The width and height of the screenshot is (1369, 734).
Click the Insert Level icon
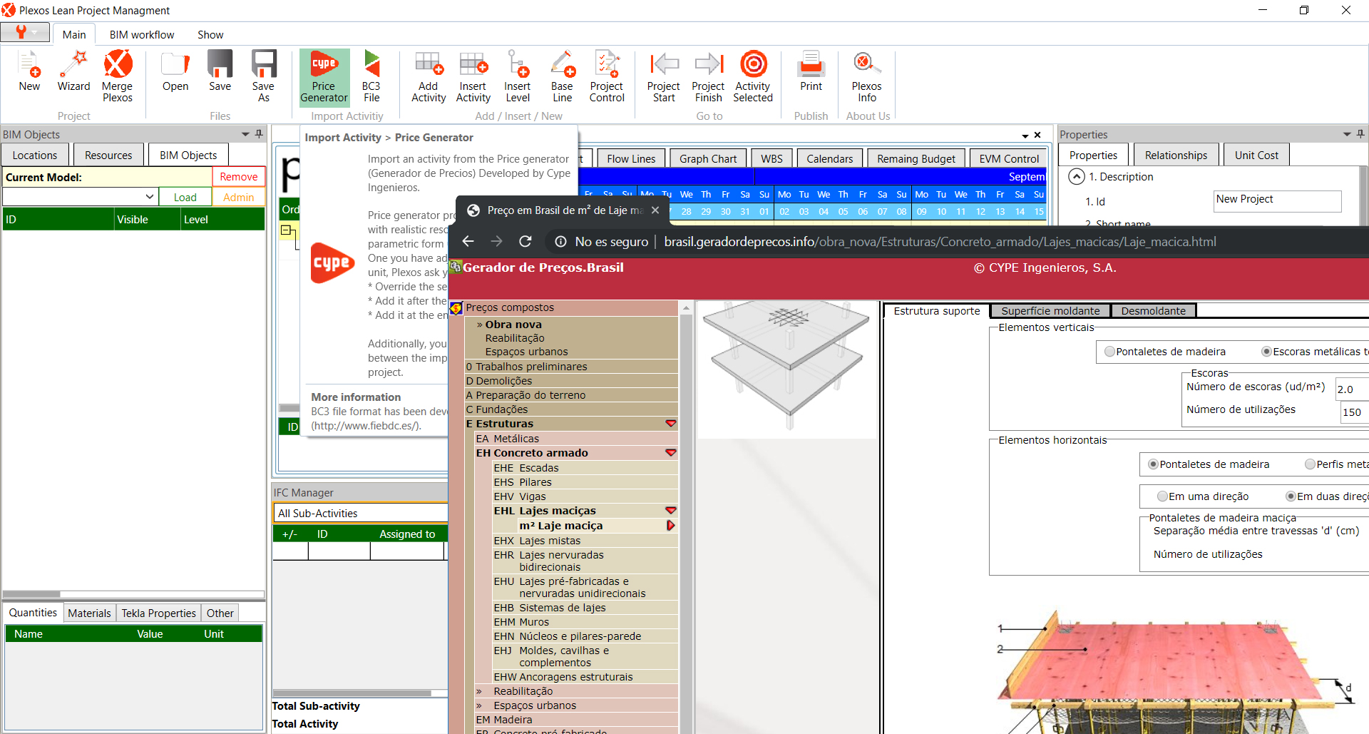[x=518, y=76]
